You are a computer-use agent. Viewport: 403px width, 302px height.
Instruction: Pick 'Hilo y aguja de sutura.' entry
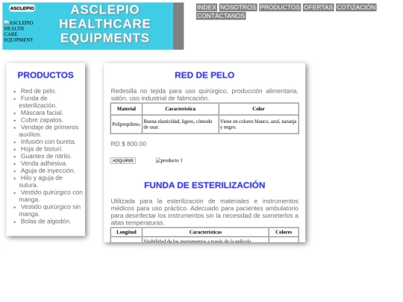40,181
